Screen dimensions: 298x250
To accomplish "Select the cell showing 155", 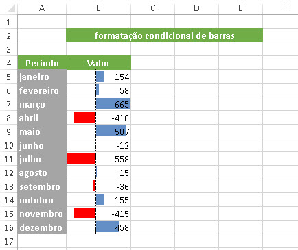I will pyautogui.click(x=98, y=200).
